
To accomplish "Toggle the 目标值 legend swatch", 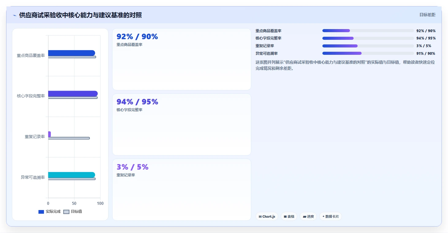I will (x=66, y=212).
